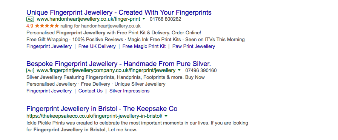Open Bespoke Fingerprint Jewellery ad title
338x140 pixels.
[118, 64]
